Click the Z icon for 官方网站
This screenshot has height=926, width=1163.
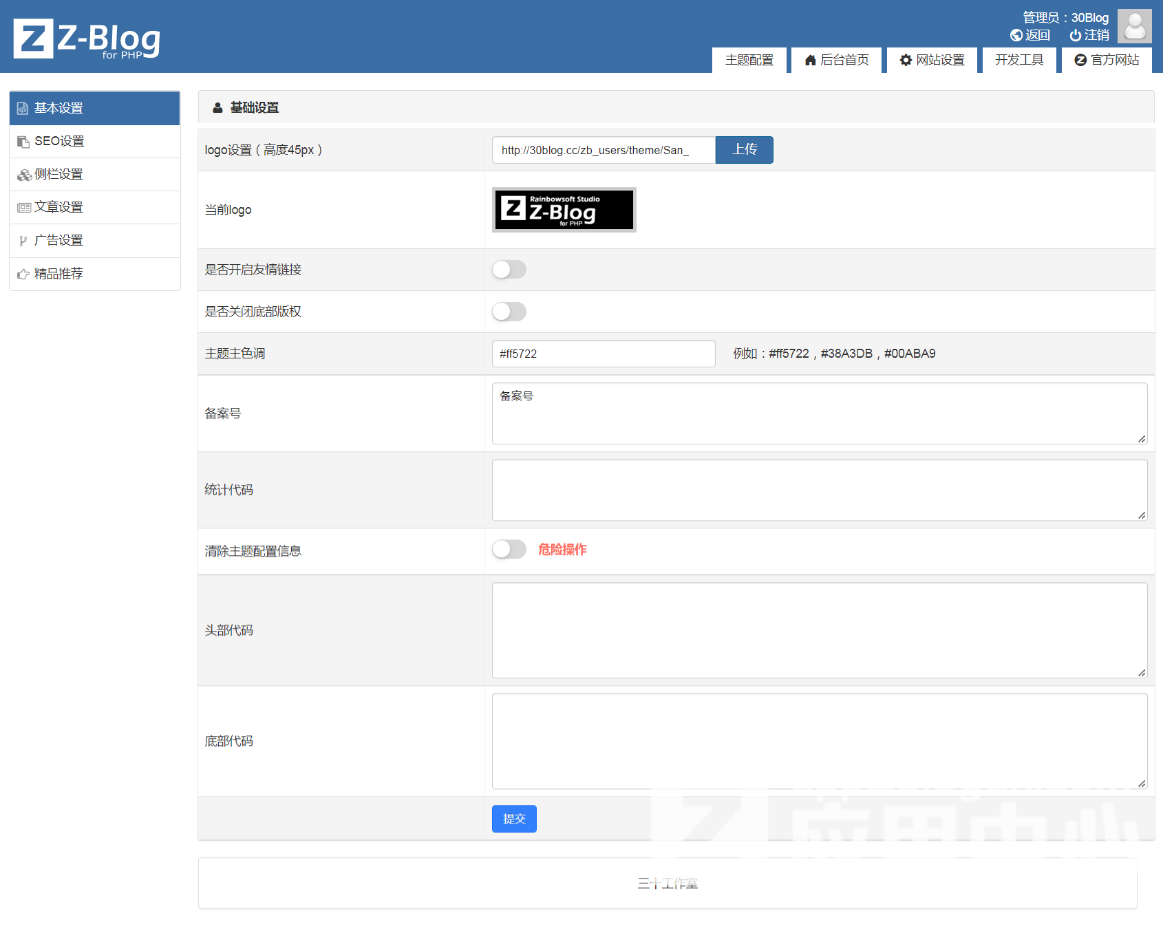coord(1080,61)
